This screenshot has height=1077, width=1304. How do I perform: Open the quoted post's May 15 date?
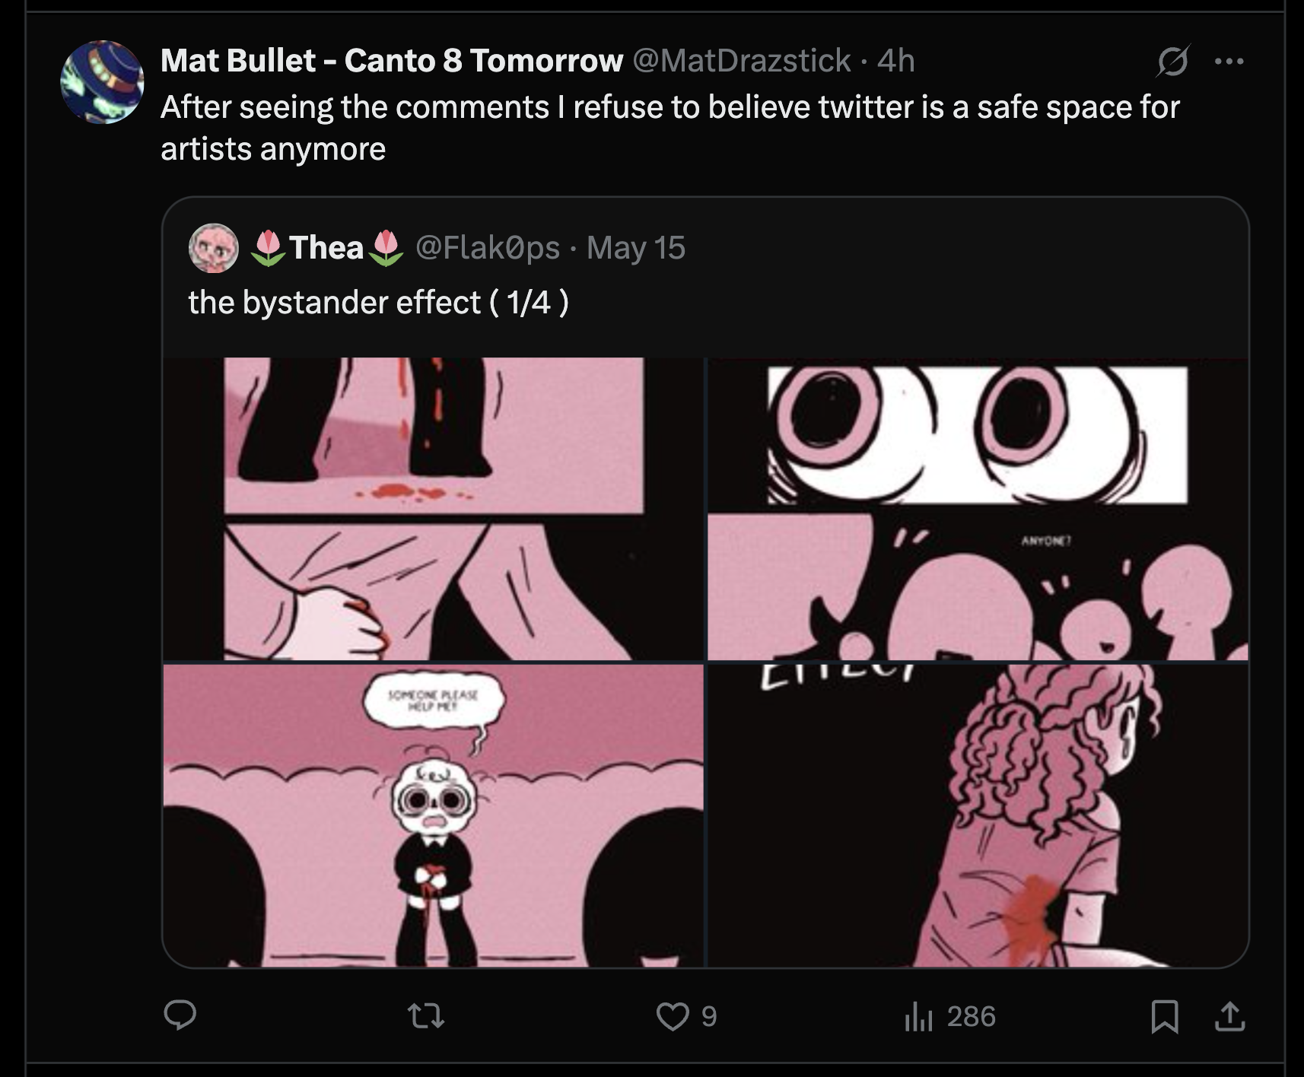[636, 248]
